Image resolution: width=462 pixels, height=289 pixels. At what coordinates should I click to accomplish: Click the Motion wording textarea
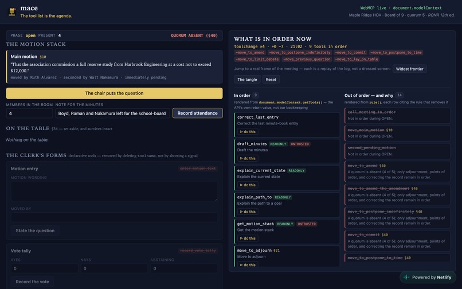pos(114,191)
